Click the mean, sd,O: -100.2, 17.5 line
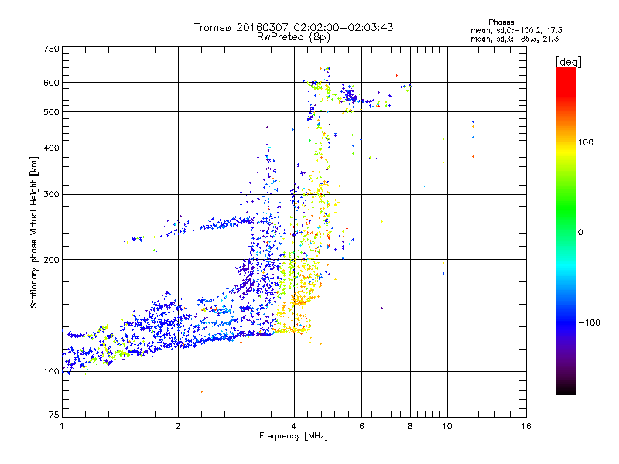This screenshot has height=464, width=619. pos(516,30)
